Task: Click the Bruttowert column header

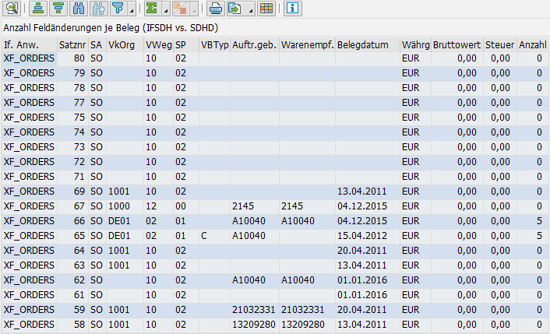Action: [457, 44]
